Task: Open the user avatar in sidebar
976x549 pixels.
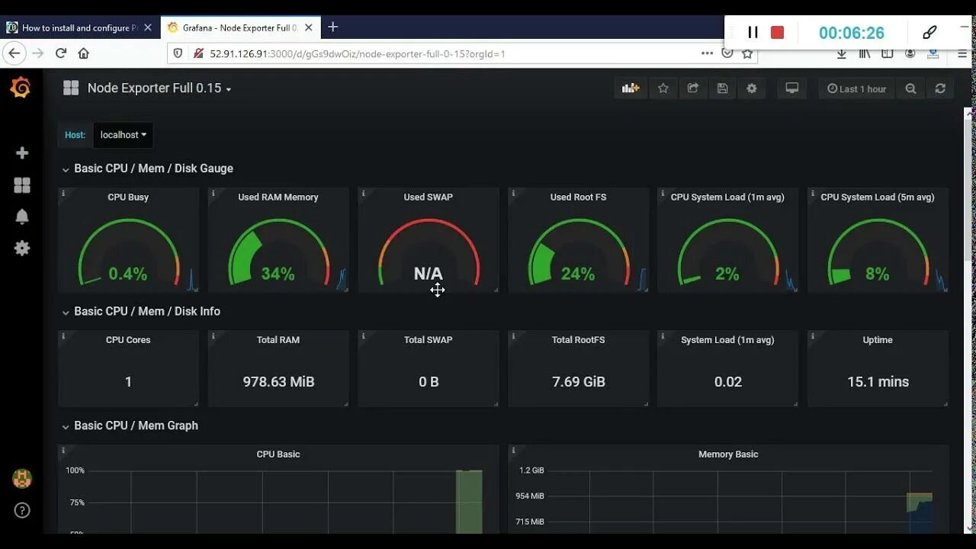Action: [22, 479]
